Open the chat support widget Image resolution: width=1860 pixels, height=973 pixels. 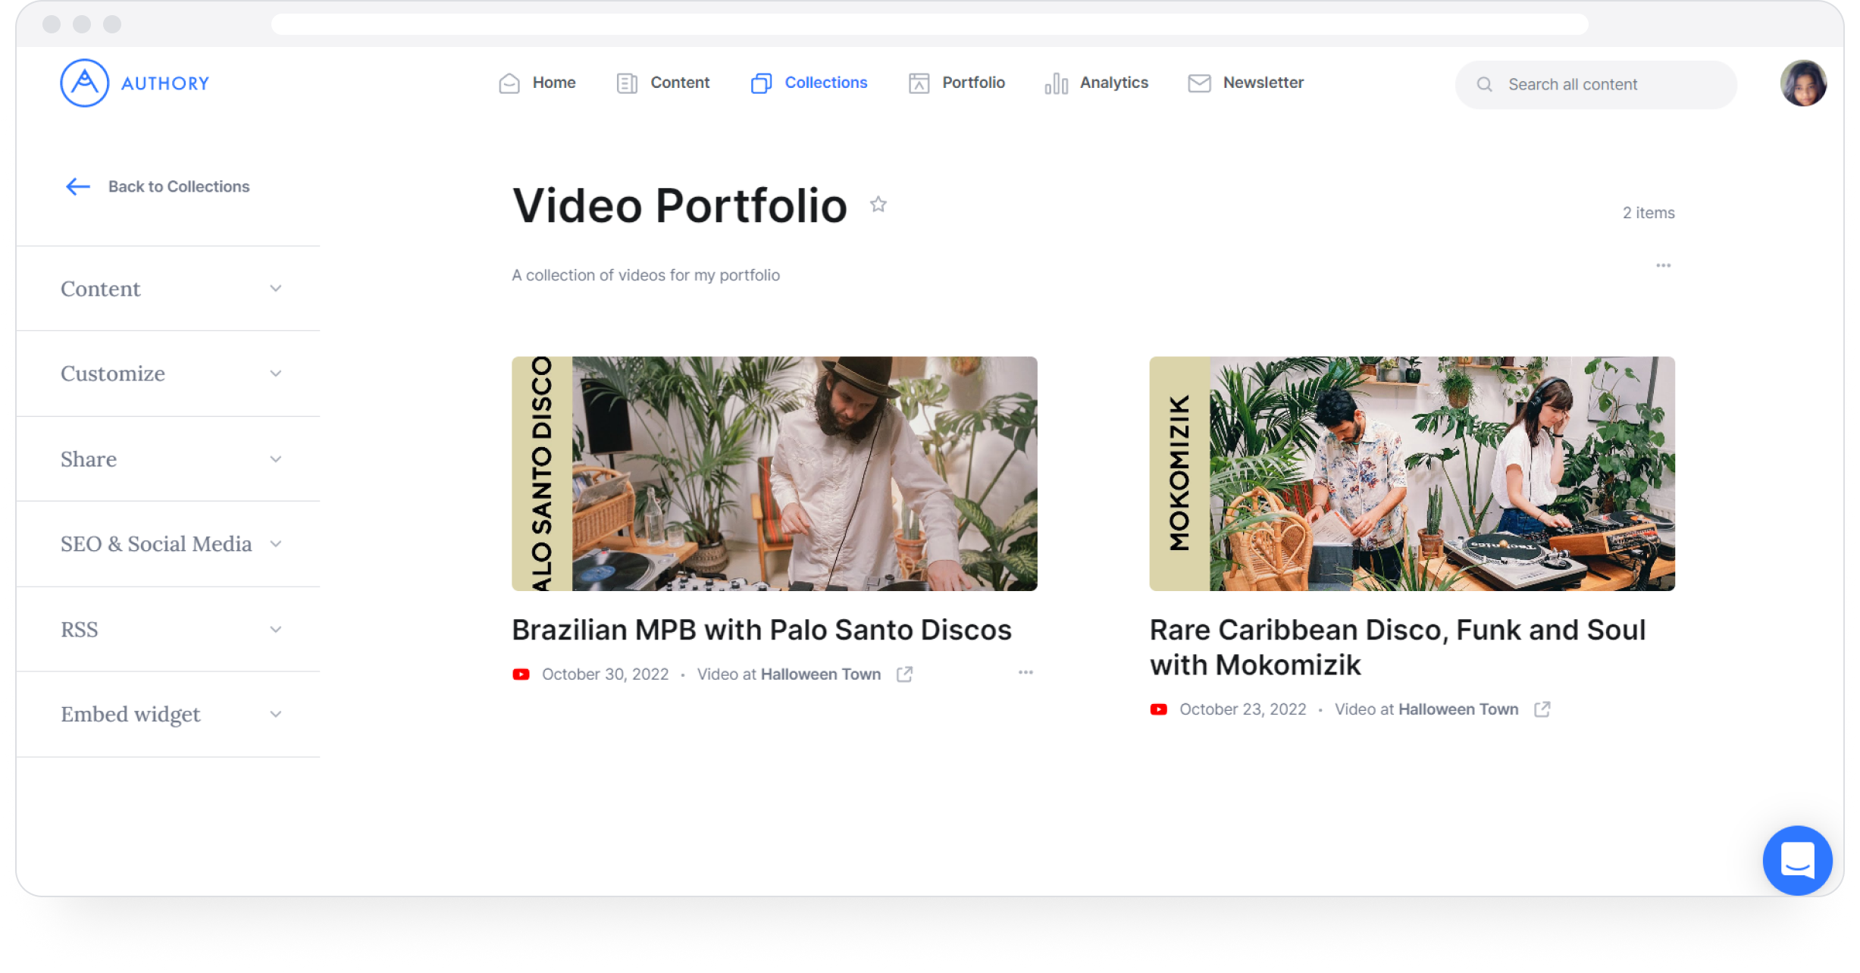point(1797,860)
